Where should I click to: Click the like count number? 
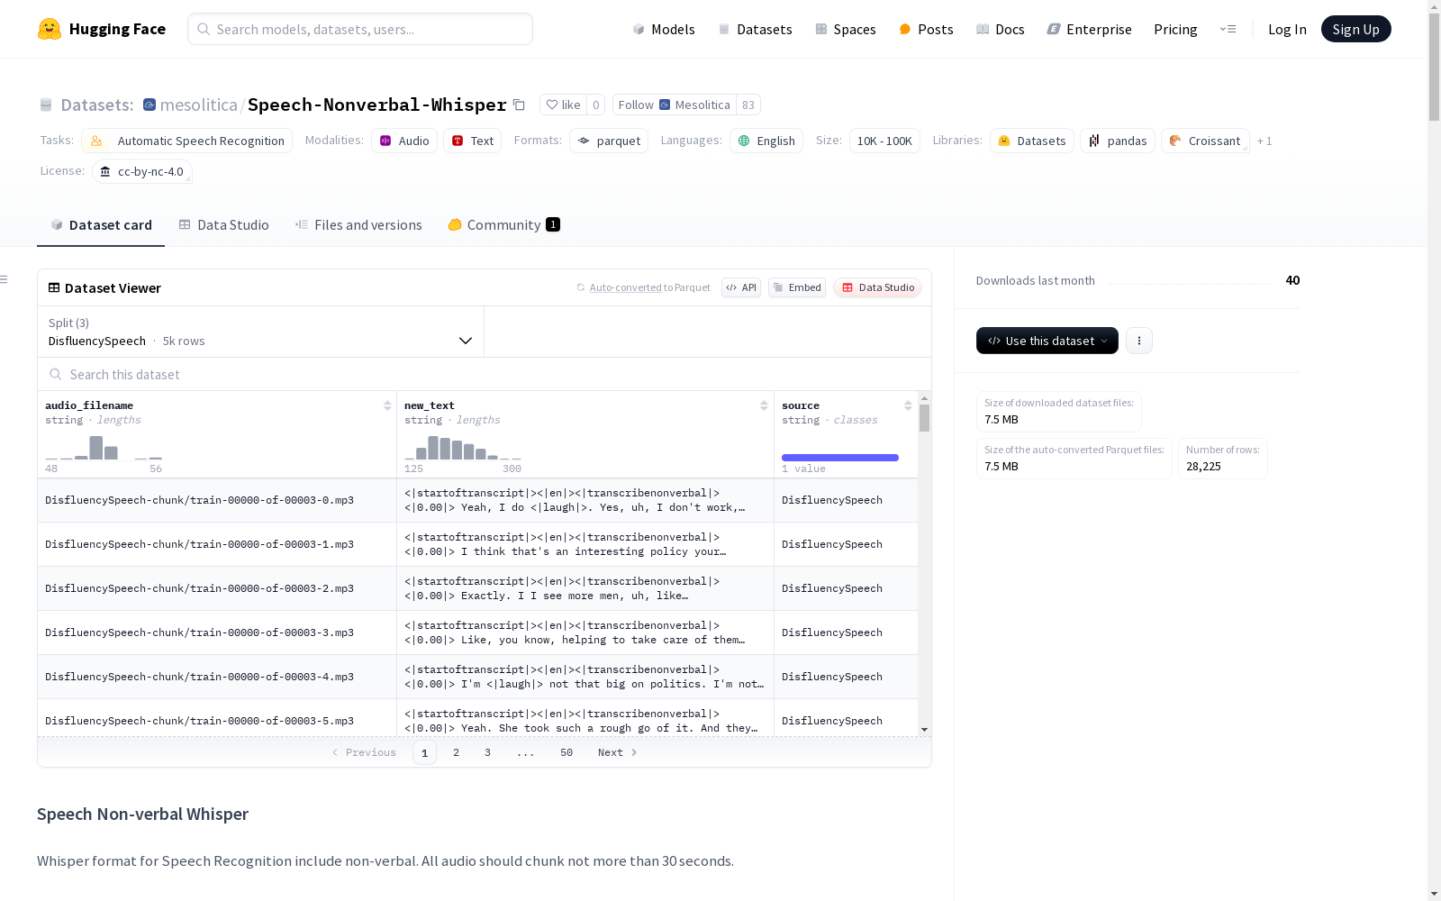[596, 105]
